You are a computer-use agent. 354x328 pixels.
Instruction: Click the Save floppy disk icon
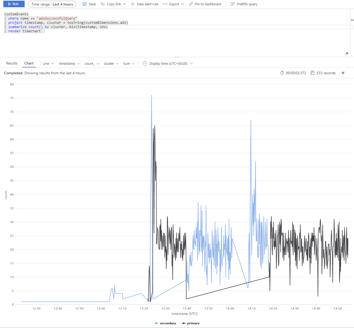(84, 4)
